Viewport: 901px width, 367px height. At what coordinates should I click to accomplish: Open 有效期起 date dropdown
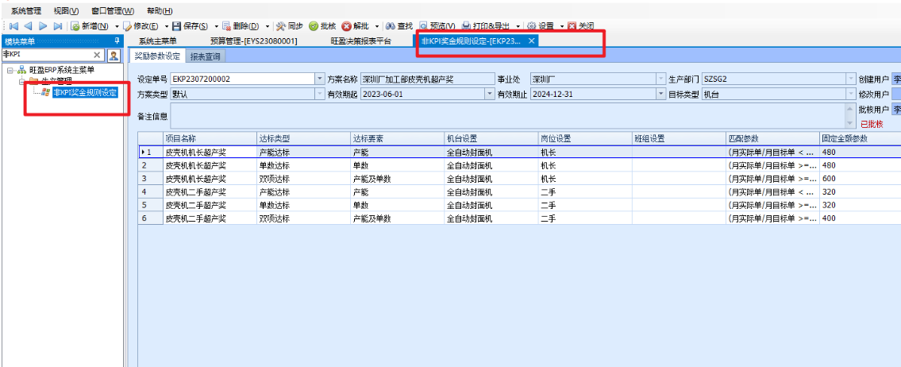click(490, 95)
